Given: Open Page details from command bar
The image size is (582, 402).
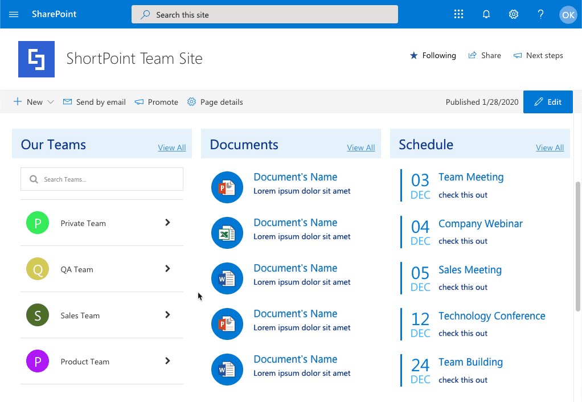Looking at the screenshot, I should [215, 102].
